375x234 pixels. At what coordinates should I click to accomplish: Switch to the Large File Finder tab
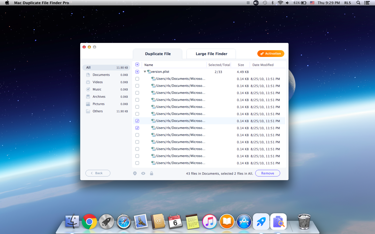(211, 54)
